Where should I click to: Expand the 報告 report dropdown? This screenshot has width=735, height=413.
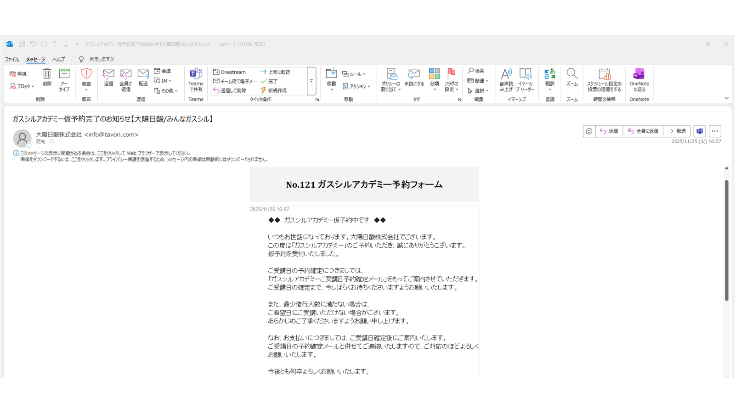click(x=86, y=89)
